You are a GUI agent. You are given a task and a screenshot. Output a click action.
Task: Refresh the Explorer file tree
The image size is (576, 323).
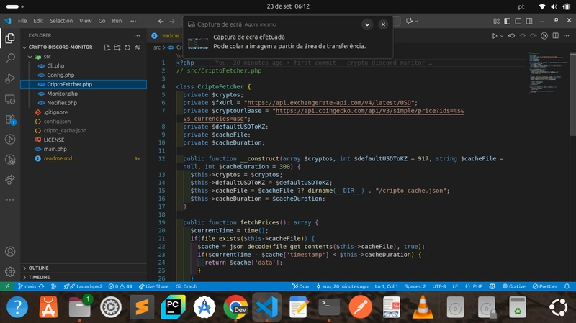tap(127, 47)
